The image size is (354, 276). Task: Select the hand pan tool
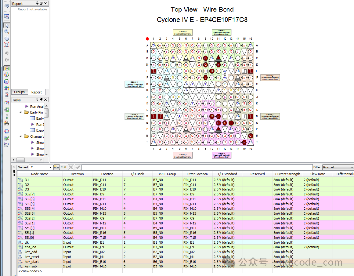click(7, 38)
